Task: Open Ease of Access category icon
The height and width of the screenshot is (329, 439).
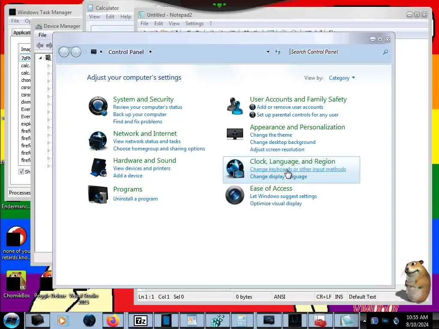Action: [x=235, y=195]
